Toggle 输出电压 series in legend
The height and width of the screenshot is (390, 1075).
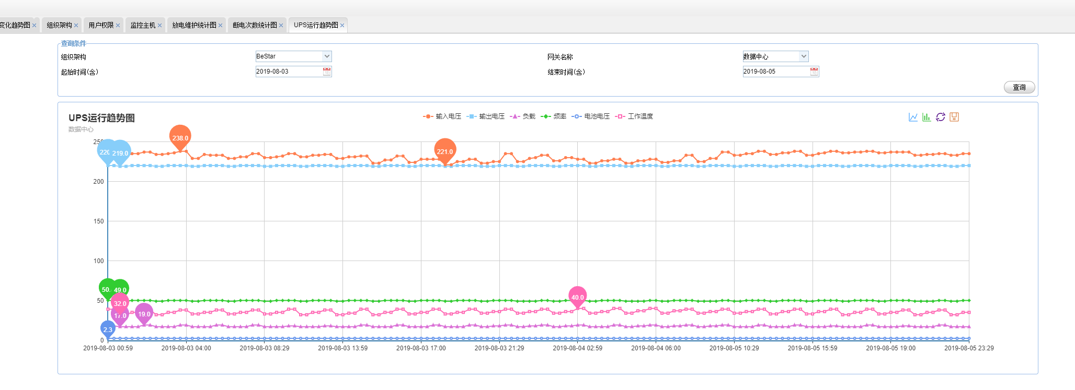(485, 116)
